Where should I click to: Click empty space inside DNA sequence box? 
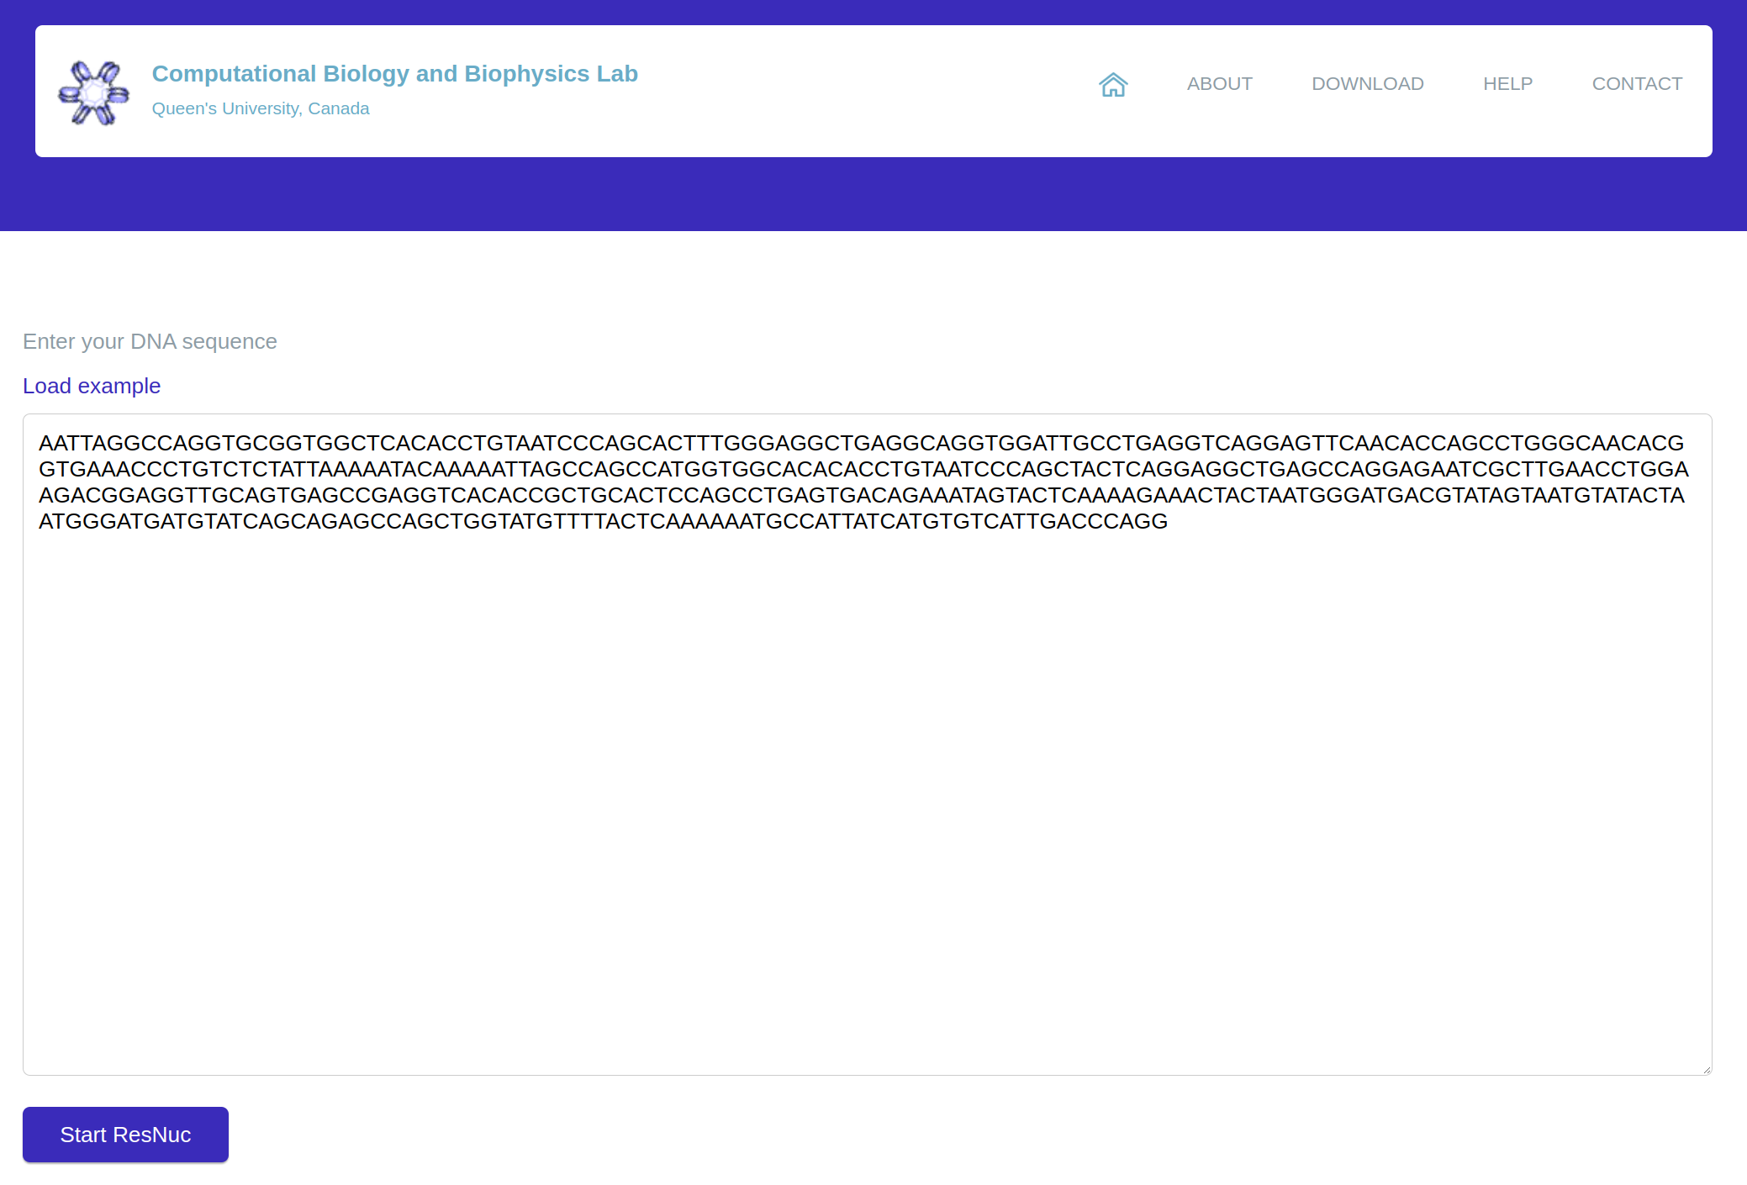pos(866,798)
